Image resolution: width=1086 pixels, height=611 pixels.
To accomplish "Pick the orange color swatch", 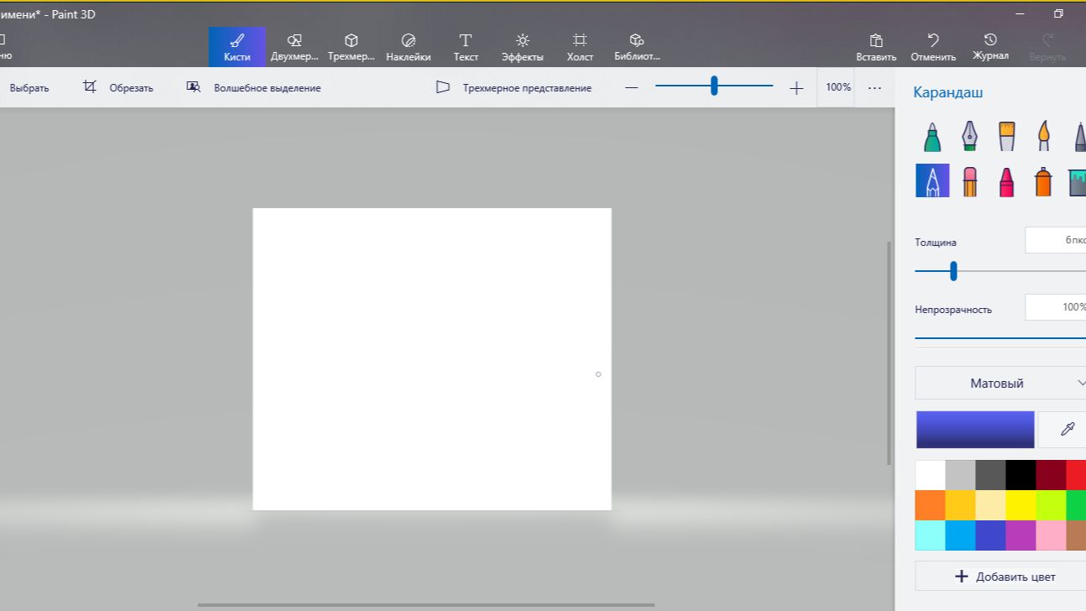I will (x=930, y=505).
